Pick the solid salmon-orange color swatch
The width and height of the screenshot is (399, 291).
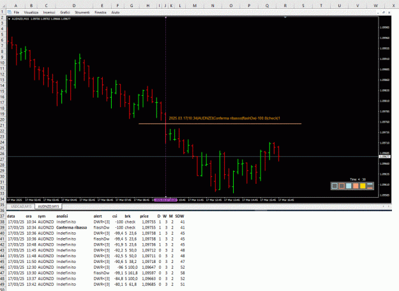coord(356,186)
